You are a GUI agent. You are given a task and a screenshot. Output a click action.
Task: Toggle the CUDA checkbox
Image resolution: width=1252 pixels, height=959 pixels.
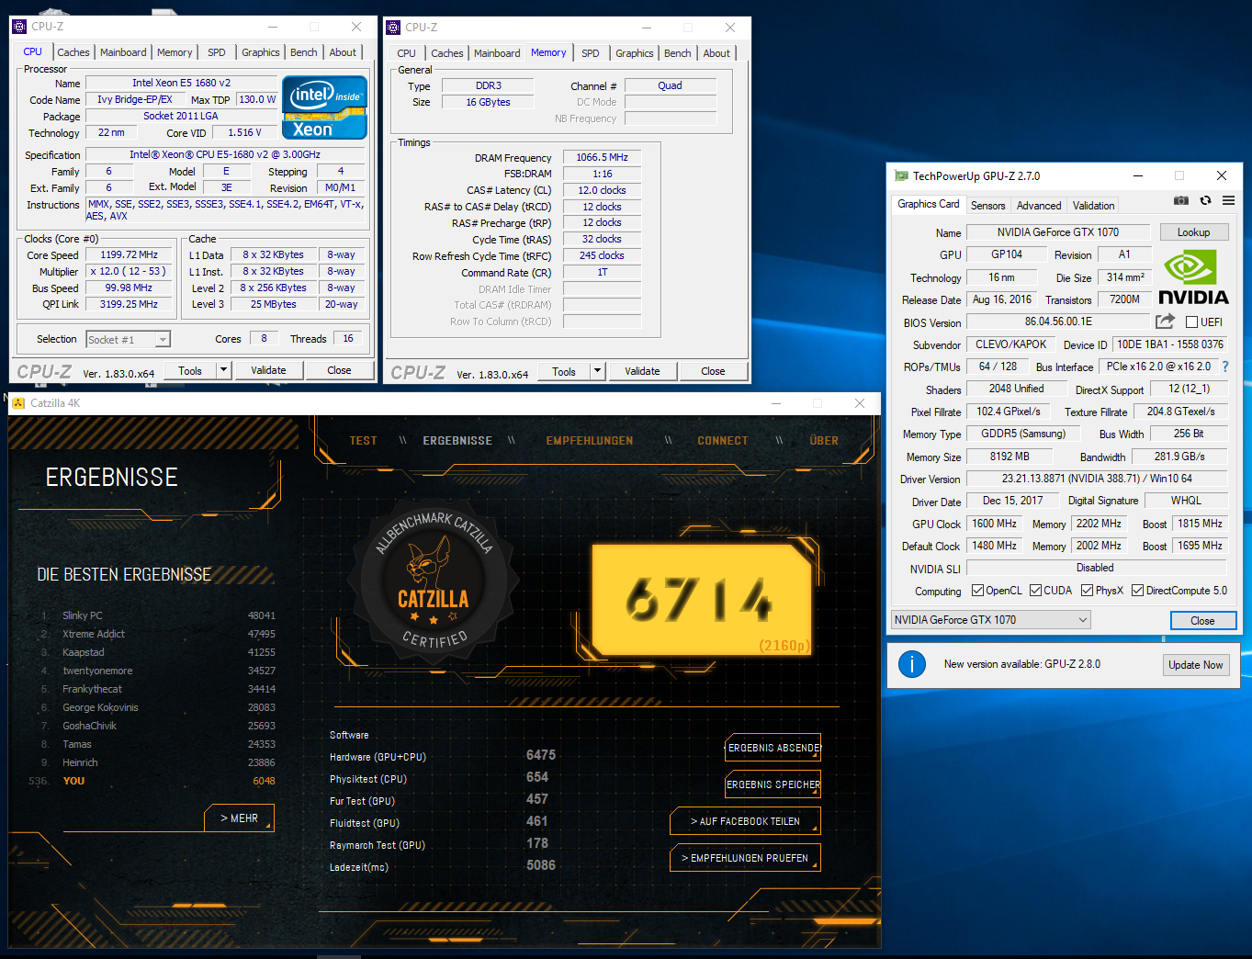pos(1035,591)
